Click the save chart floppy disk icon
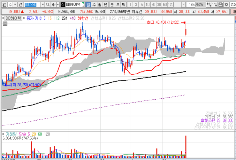Image resolution: width=236 pixels, height=160 pixels. point(220,5)
